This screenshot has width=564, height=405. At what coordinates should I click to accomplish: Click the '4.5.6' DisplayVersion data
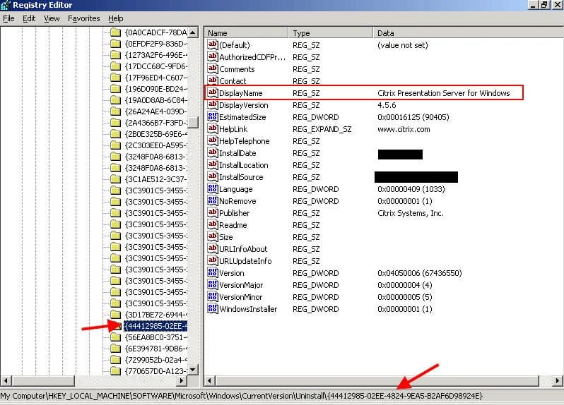point(387,105)
